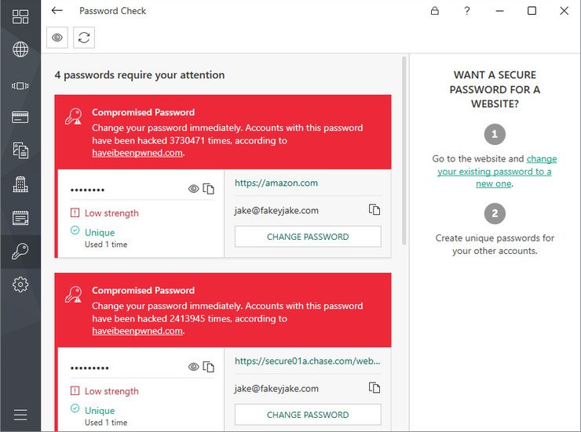The image size is (581, 432).
Task: Click the compromised key warning icon on chase card
Action: tap(73, 295)
